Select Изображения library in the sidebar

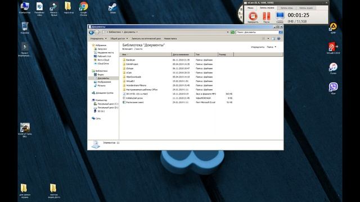pyautogui.click(x=102, y=82)
